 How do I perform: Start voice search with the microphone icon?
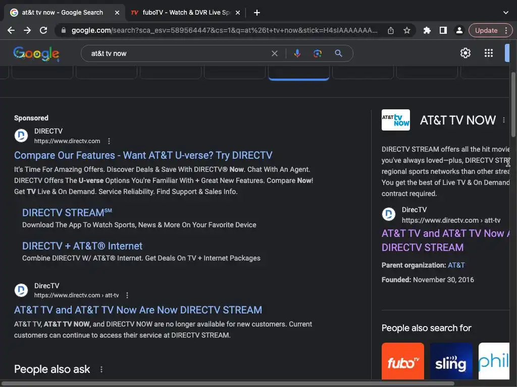click(x=297, y=53)
